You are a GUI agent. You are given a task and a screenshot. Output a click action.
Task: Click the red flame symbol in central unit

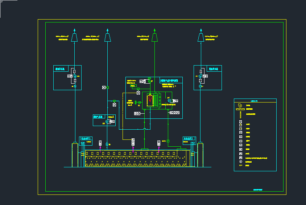(x=149, y=98)
